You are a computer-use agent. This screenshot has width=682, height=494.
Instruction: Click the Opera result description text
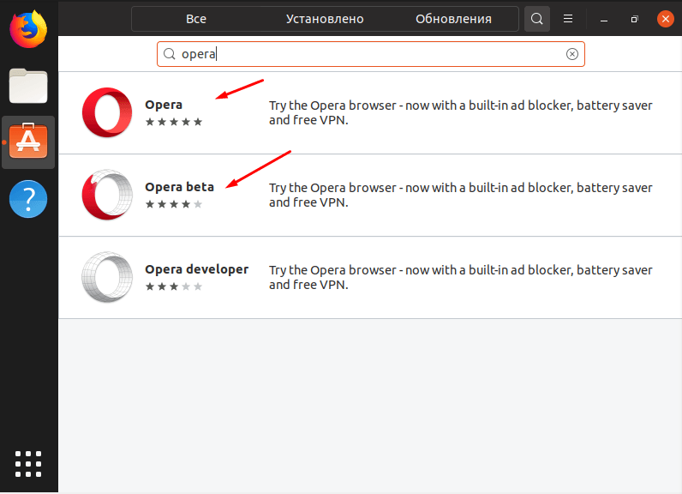[x=461, y=112]
